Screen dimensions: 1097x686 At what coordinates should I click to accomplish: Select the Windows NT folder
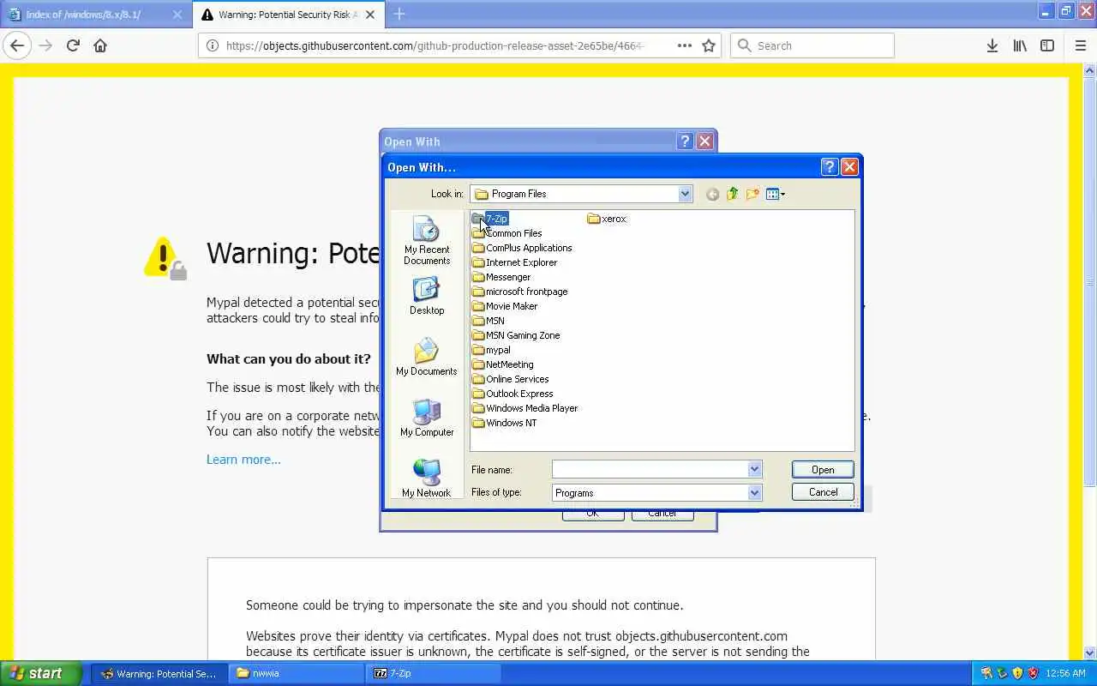pyautogui.click(x=505, y=423)
